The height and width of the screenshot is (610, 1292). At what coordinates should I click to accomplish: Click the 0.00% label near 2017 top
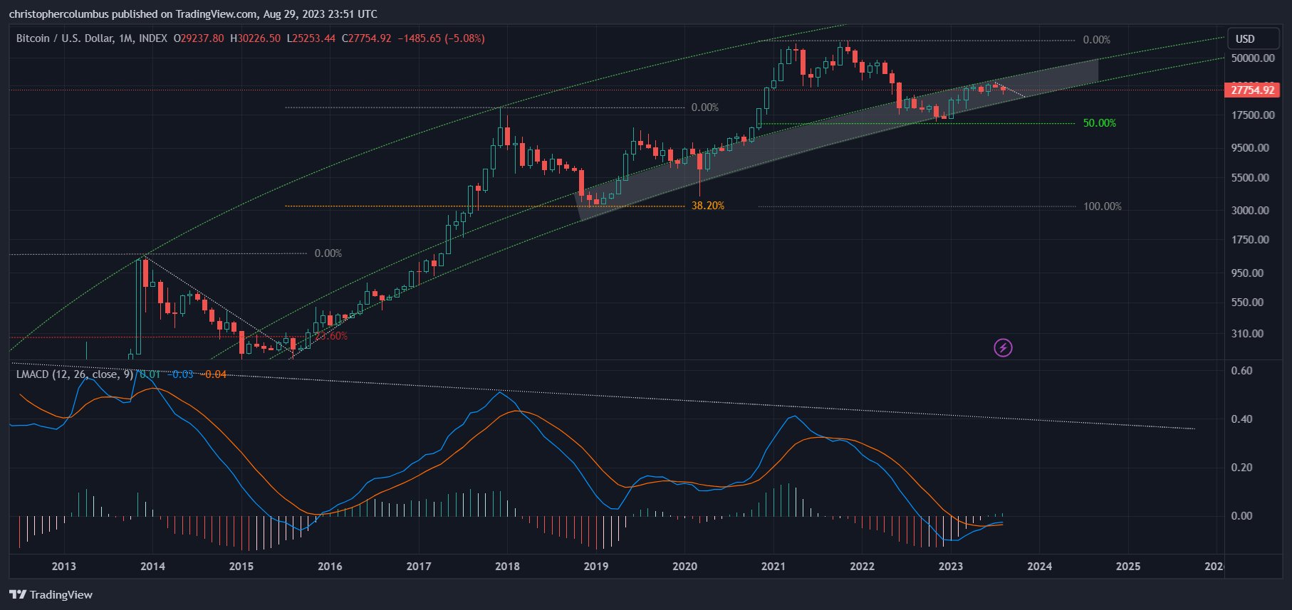(704, 107)
